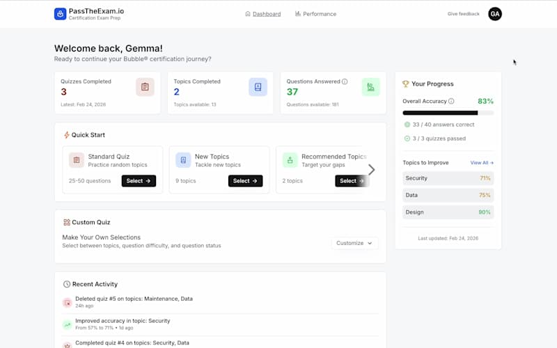Switch to the Performance tab
Screen dimensions: 557x348
[315, 14]
